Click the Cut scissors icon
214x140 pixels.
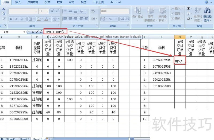pyautogui.click(x=3, y=9)
